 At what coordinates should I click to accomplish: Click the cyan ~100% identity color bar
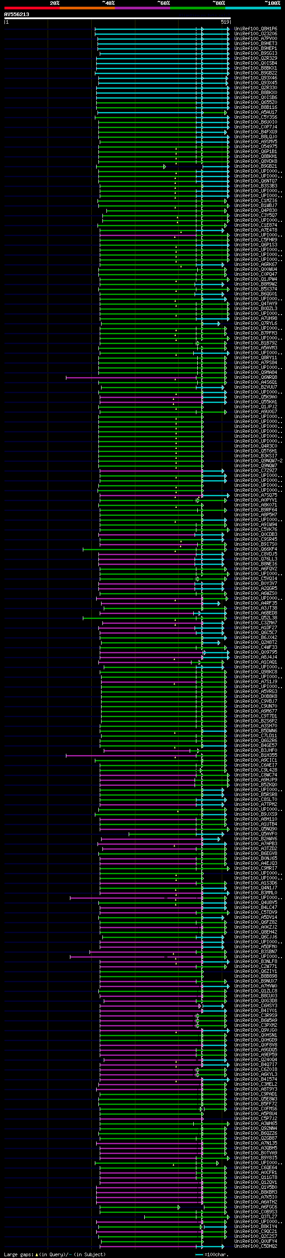[253, 8]
